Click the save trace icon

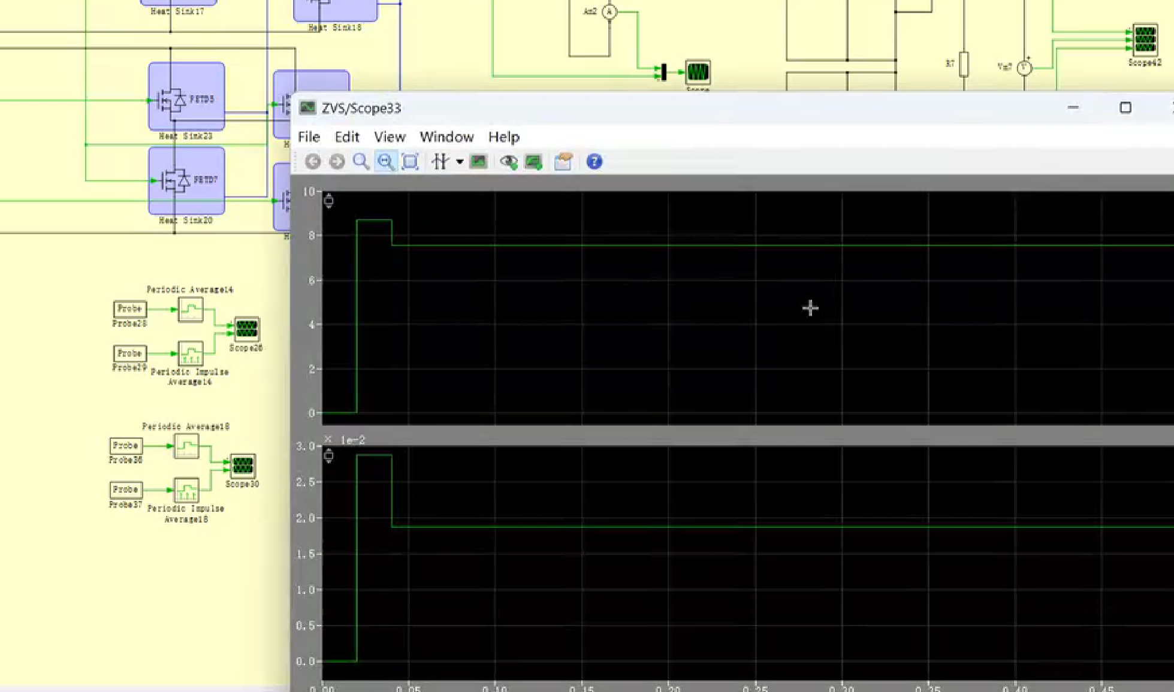(533, 162)
